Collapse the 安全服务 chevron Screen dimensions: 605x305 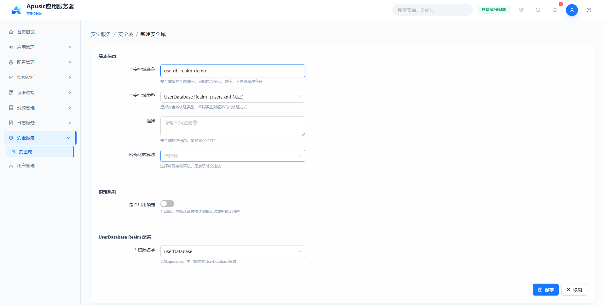pyautogui.click(x=68, y=138)
